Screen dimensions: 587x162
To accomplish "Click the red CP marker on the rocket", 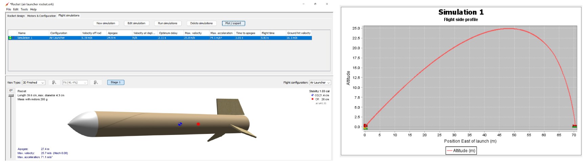I will (x=198, y=124).
